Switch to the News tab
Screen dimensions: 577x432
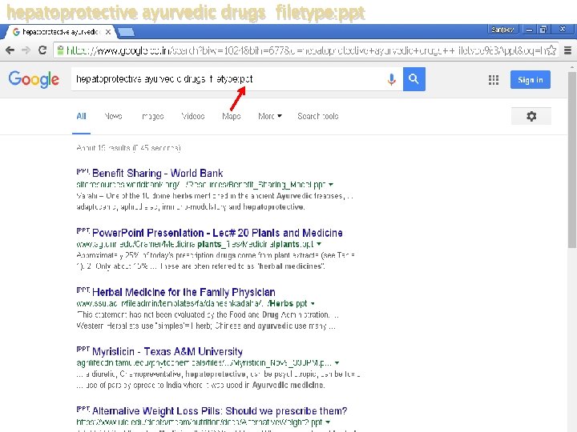tap(113, 117)
